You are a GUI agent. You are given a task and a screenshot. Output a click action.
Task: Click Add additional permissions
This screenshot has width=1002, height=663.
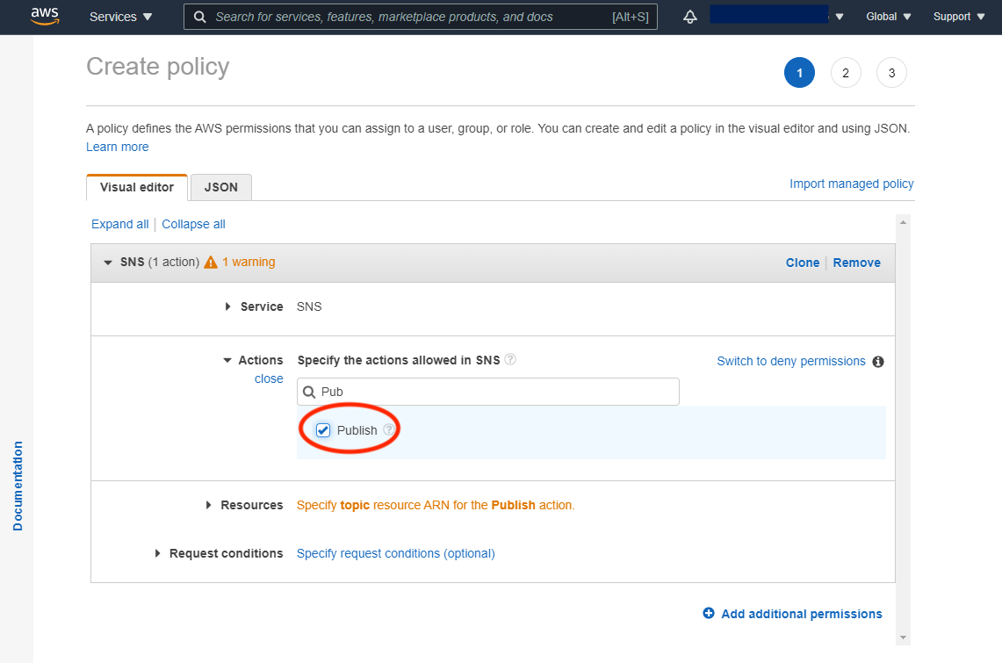point(802,614)
